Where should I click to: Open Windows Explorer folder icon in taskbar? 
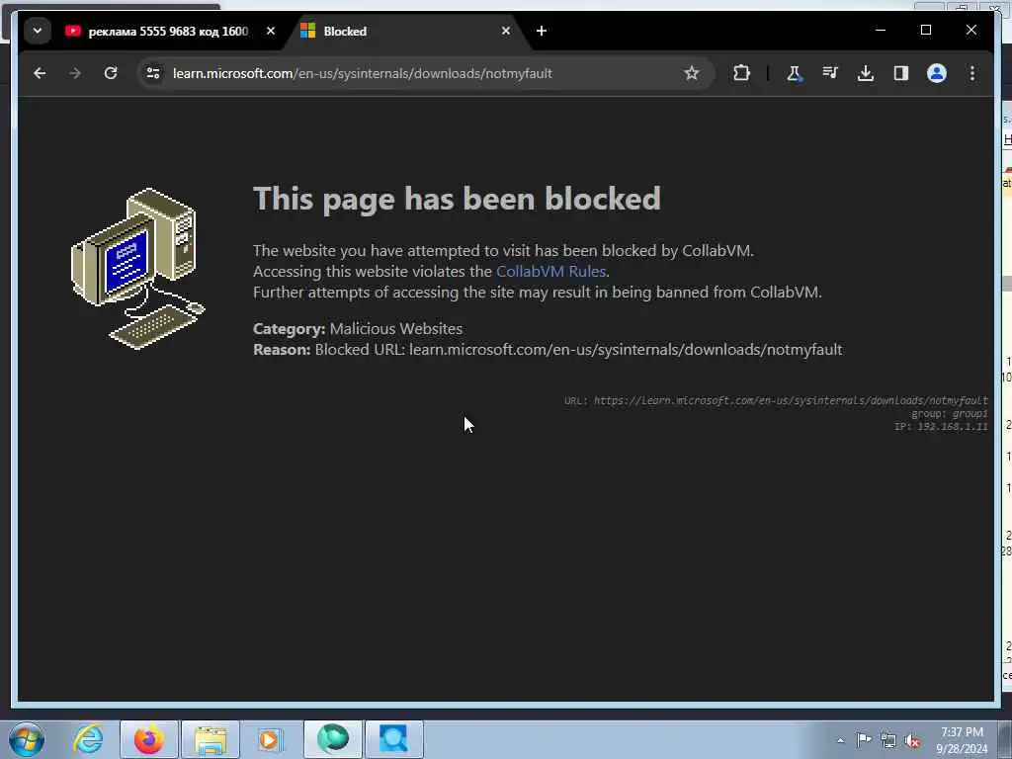point(211,739)
